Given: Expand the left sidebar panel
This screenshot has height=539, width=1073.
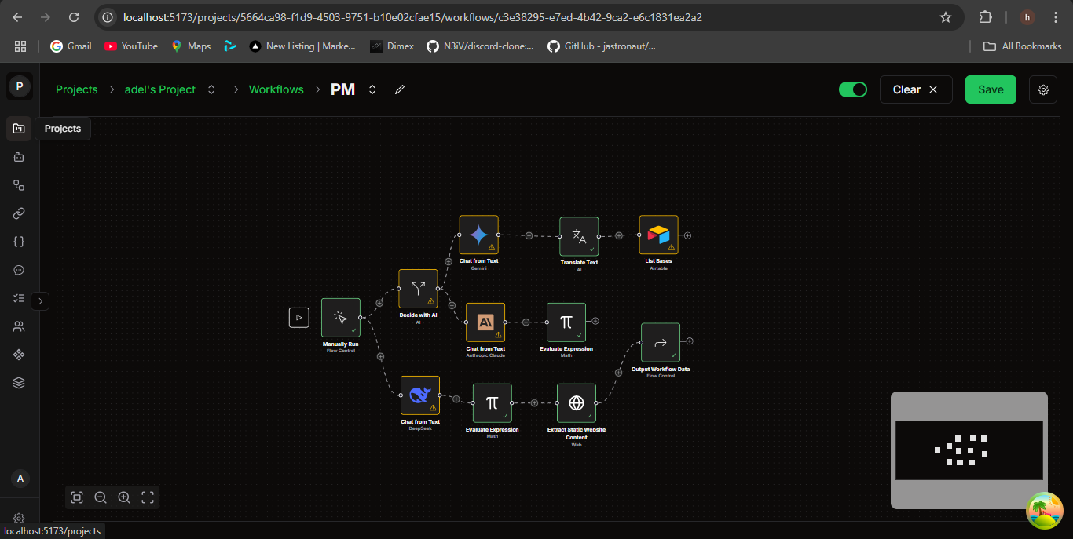Looking at the screenshot, I should [x=41, y=300].
